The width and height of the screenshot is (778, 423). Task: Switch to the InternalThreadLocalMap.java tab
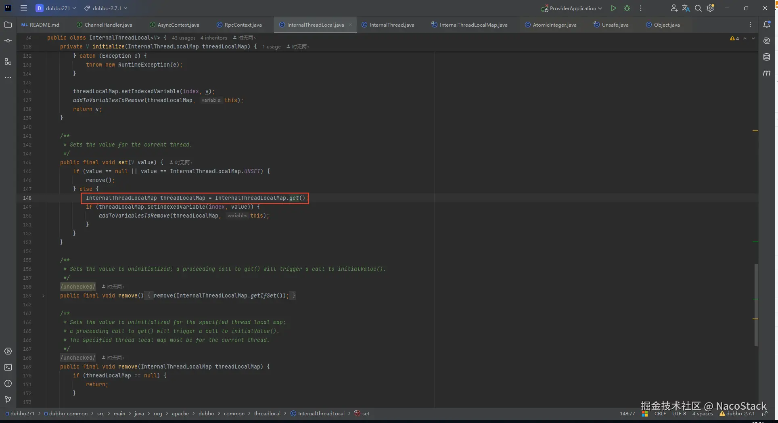click(x=473, y=25)
